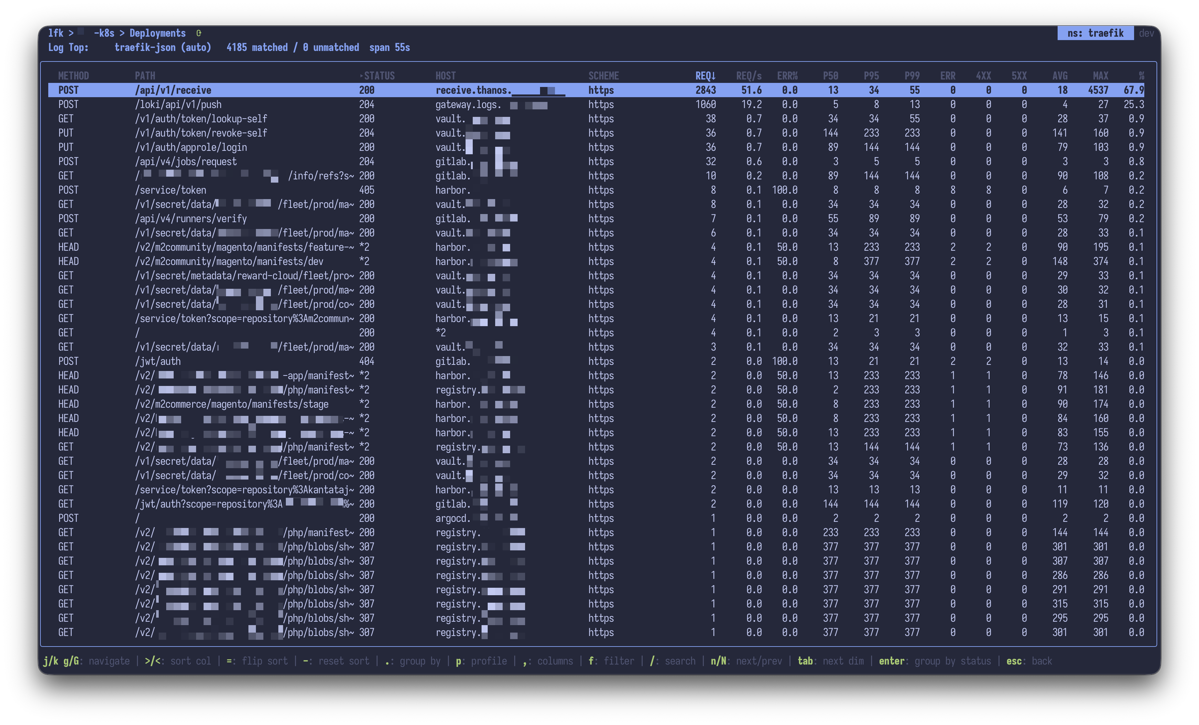The height and width of the screenshot is (725, 1199).
Task: Sort by the 5XX column header
Action: 1019,76
